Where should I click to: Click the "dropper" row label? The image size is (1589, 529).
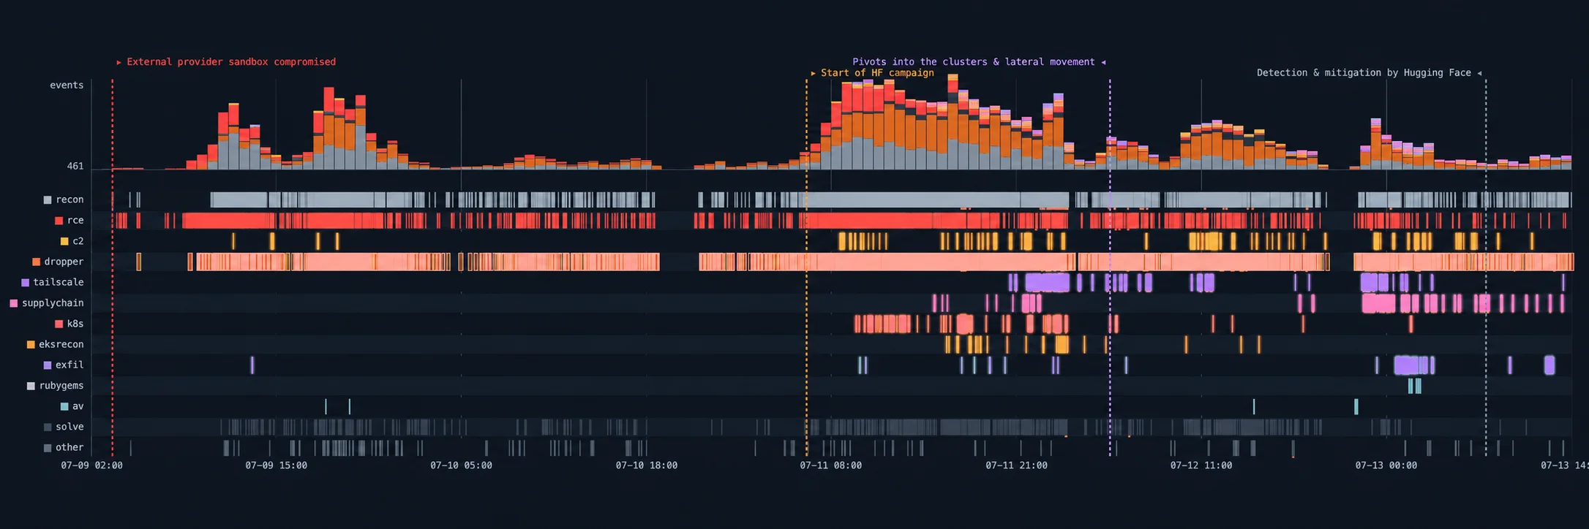coord(64,262)
